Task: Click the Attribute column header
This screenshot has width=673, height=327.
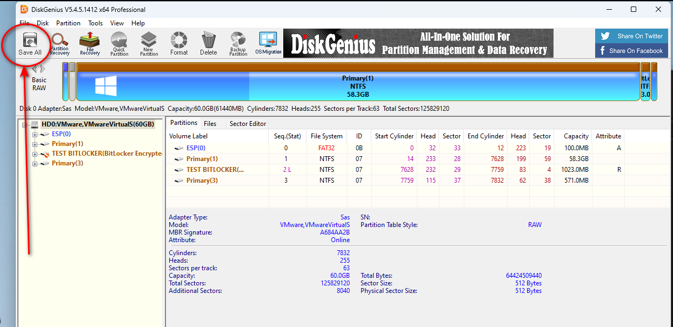Action: (608, 136)
